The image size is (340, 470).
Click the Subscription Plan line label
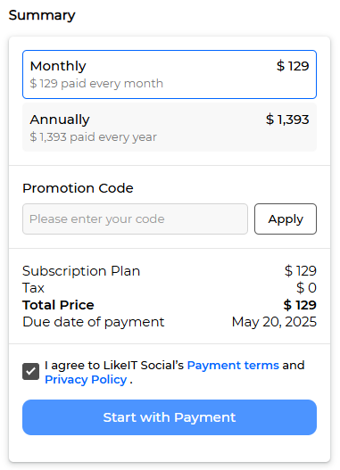[81, 271]
